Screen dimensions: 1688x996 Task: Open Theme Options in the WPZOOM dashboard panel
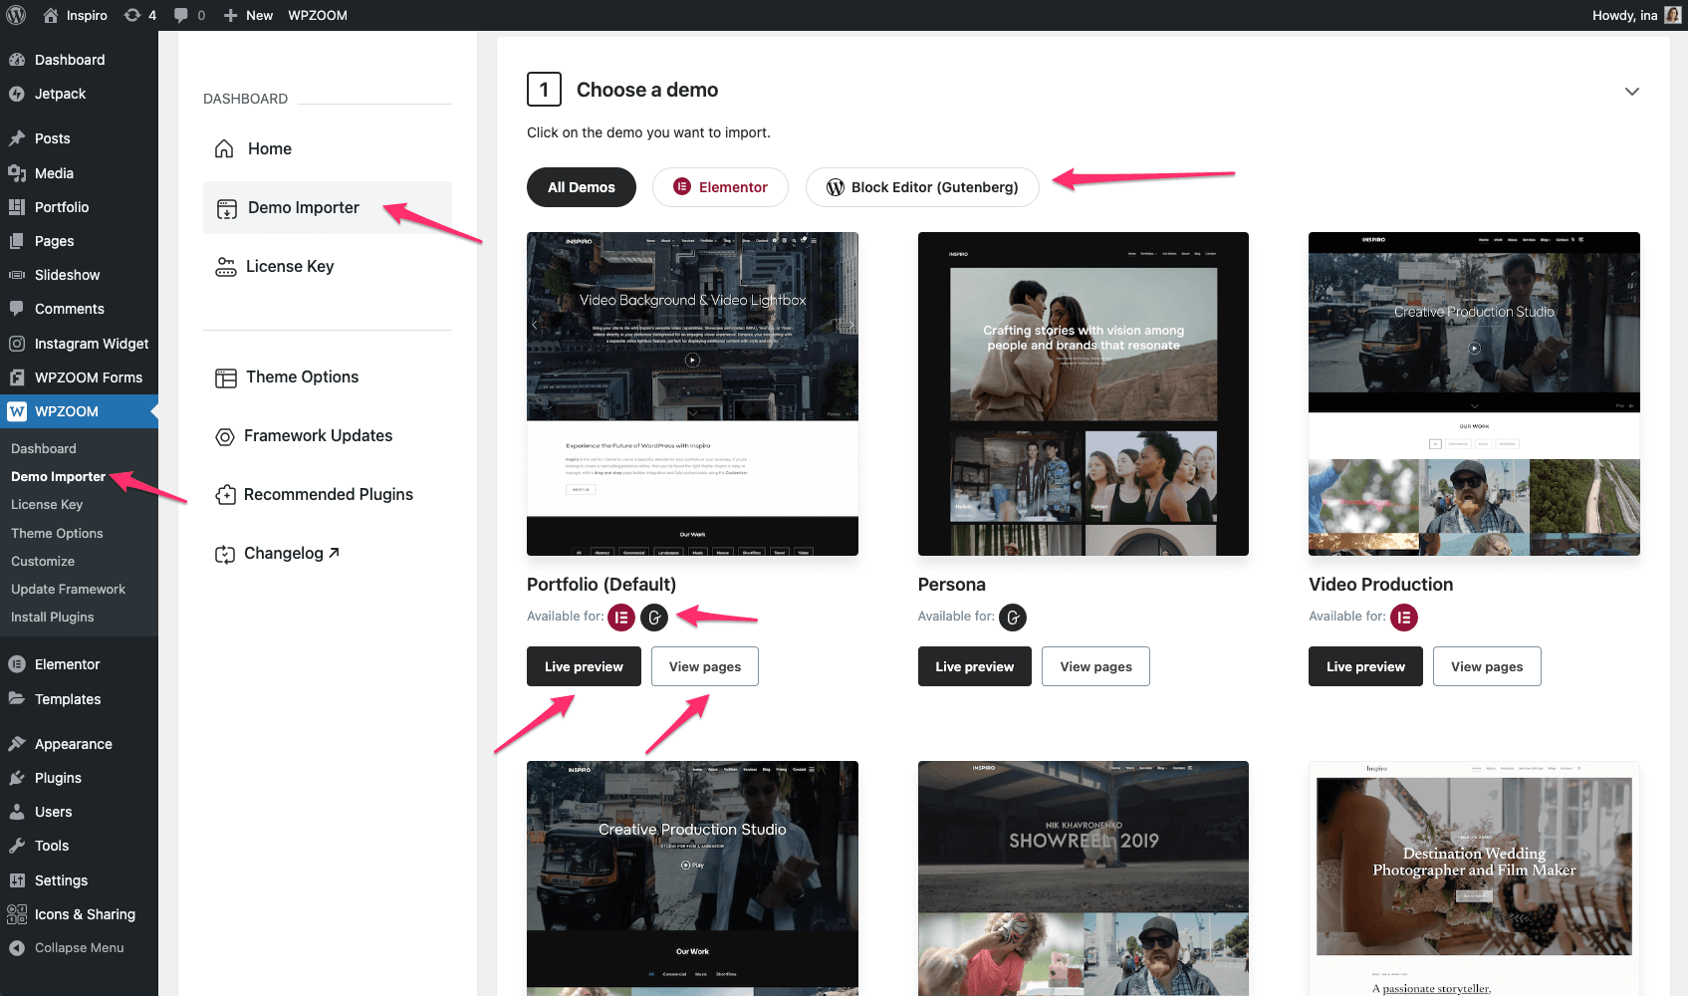[x=302, y=377]
